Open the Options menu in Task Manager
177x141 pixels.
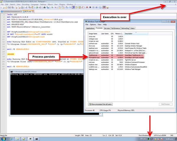coord(93,25)
